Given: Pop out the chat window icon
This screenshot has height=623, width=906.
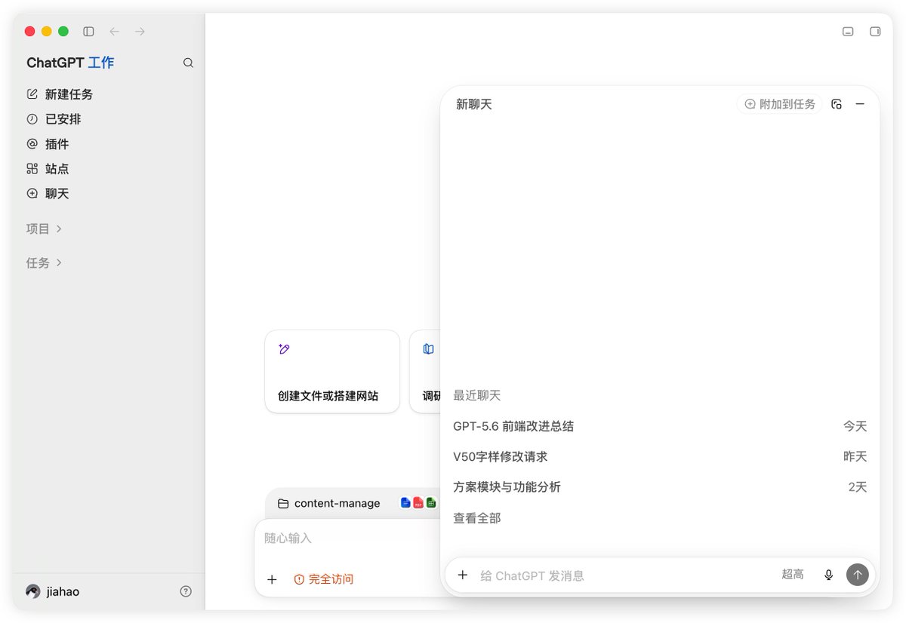Looking at the screenshot, I should click(x=837, y=104).
